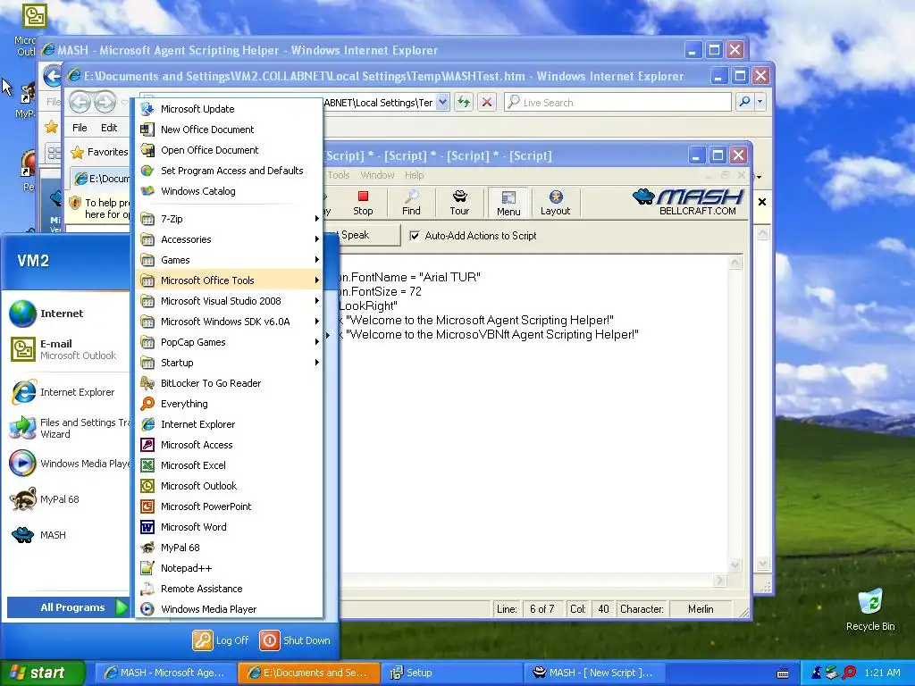This screenshot has width=915, height=686.
Task: Click the IE Stop icon beside address bar
Action: click(x=487, y=102)
